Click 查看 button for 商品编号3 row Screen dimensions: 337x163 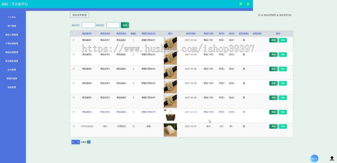(283, 69)
